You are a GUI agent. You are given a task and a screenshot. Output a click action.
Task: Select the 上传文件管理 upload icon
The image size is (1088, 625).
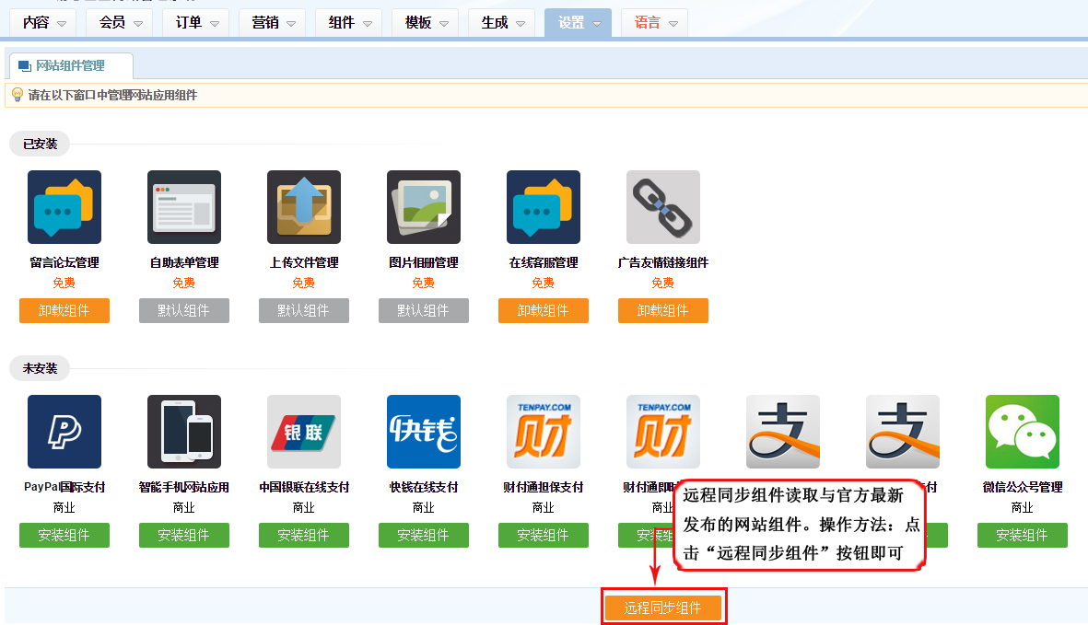click(304, 207)
